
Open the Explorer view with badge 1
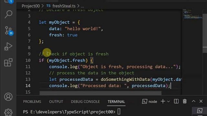pyautogui.click(x=9, y=2)
